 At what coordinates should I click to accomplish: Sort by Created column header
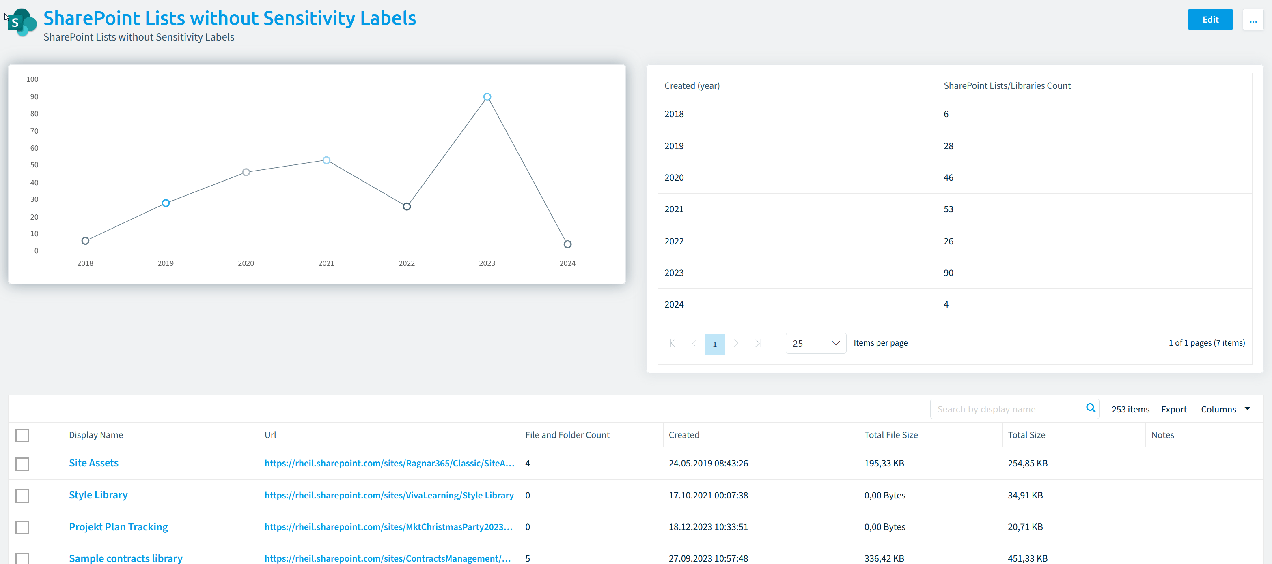pos(683,435)
